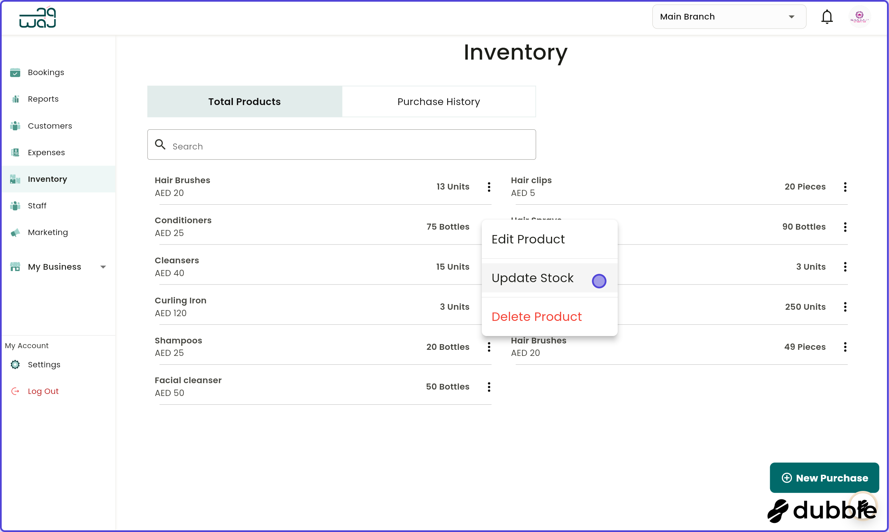The height and width of the screenshot is (532, 889).
Task: Choose Edit Product from the menu
Action: point(528,239)
